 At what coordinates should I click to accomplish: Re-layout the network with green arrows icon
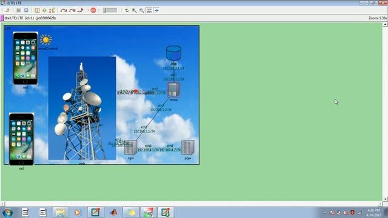(x=127, y=10)
